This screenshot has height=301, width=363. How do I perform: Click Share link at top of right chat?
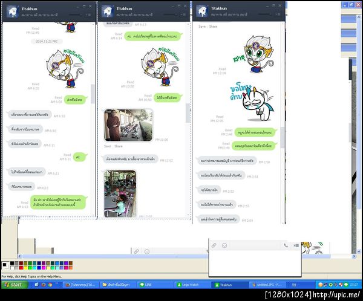click(x=213, y=27)
